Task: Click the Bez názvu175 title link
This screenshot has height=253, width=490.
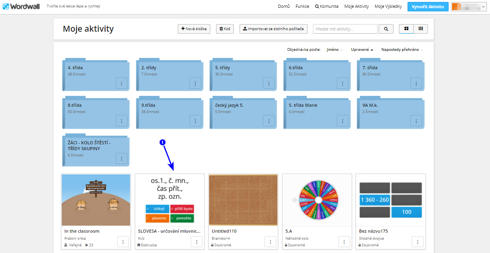Action: coord(374,231)
